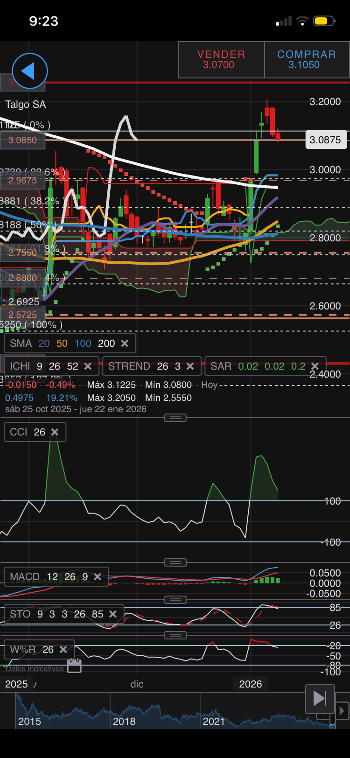350x758 pixels.
Task: Grab the resize handle above MACD panel
Action: [175, 562]
